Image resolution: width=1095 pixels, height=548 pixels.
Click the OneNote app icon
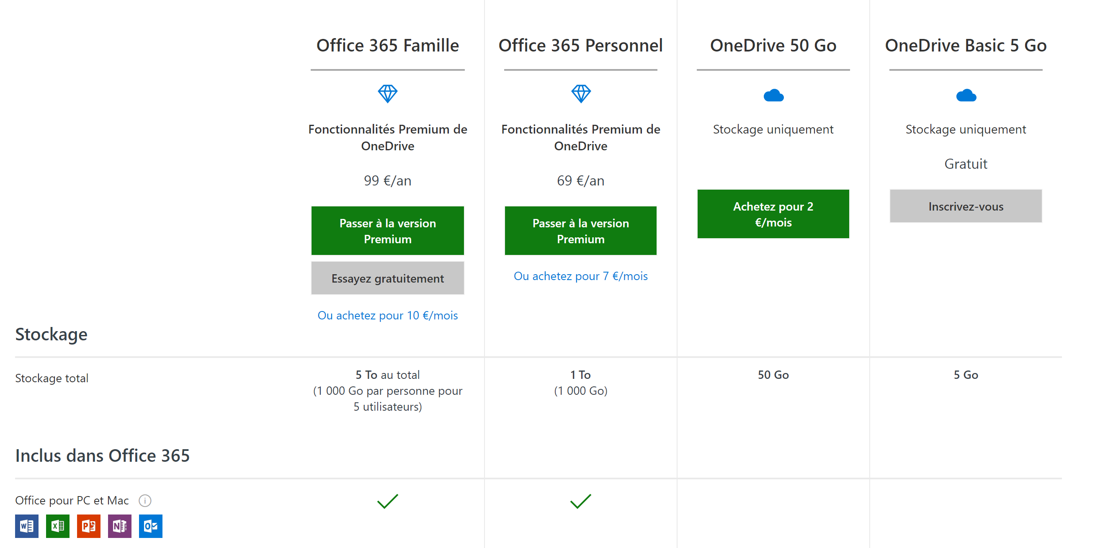pyautogui.click(x=120, y=526)
